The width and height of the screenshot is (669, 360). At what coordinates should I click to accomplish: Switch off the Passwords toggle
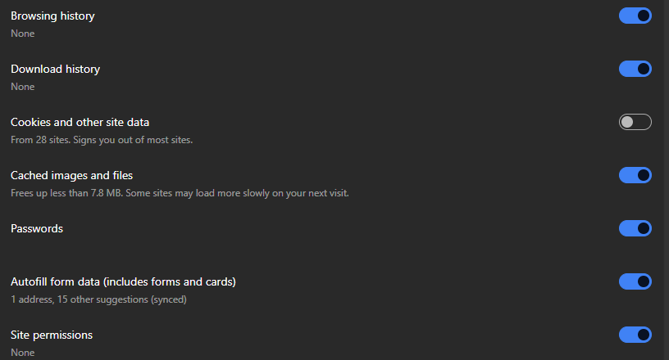click(x=635, y=228)
